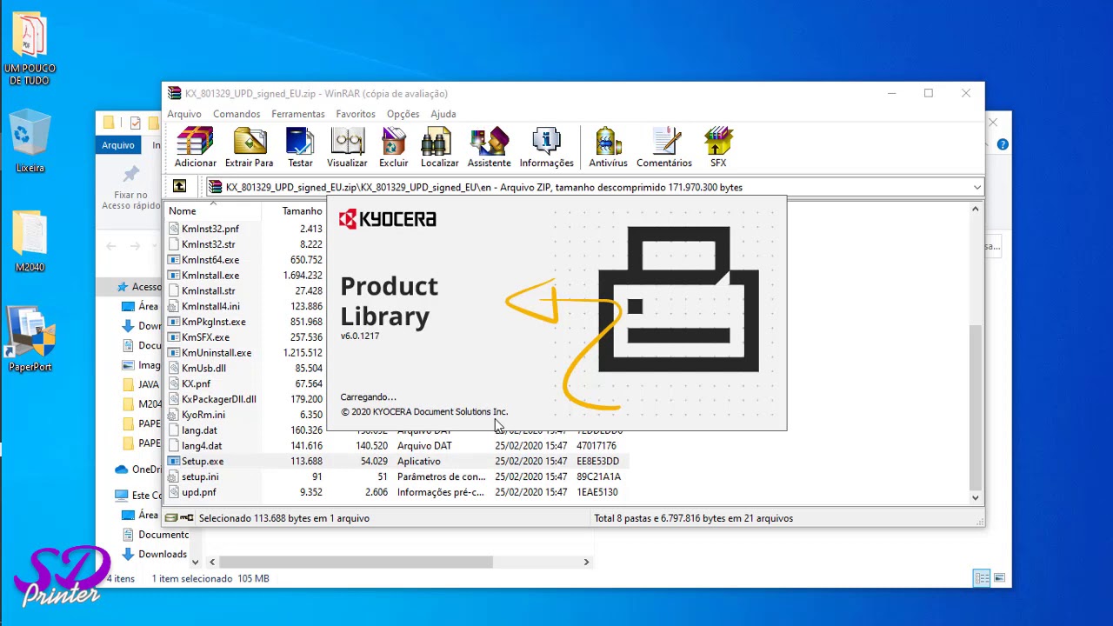1113x626 pixels.
Task: Click the Testar toolbar icon
Action: (x=300, y=148)
